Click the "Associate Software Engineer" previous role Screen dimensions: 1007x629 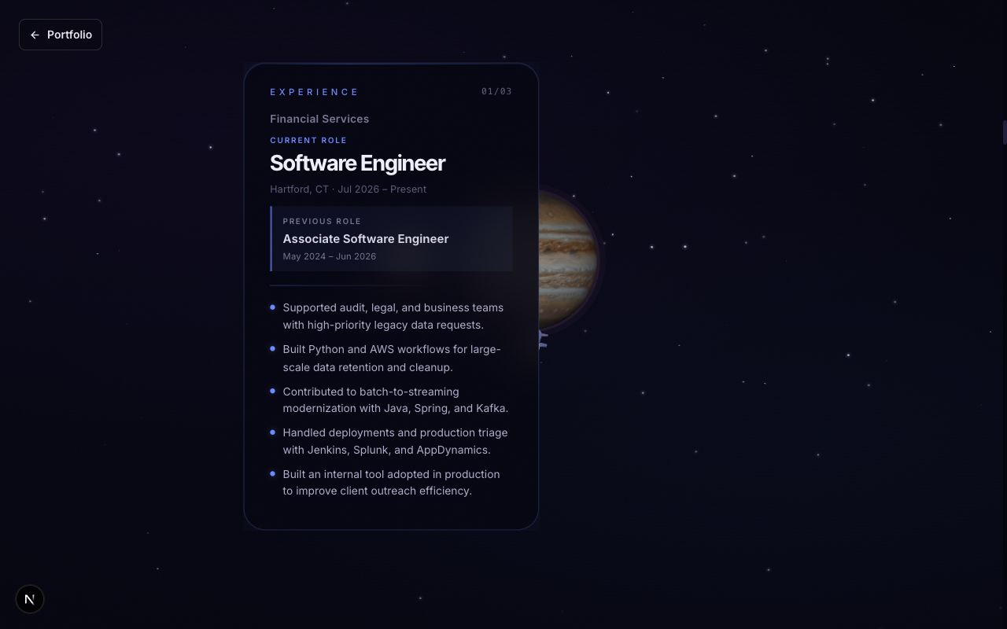coord(366,239)
